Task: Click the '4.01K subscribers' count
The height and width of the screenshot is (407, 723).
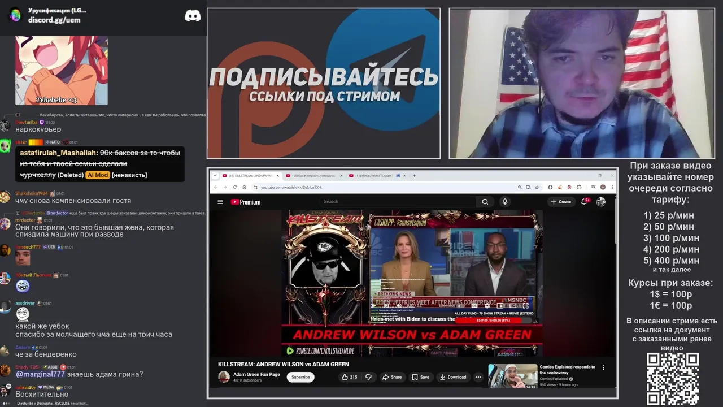Action: tap(247, 380)
